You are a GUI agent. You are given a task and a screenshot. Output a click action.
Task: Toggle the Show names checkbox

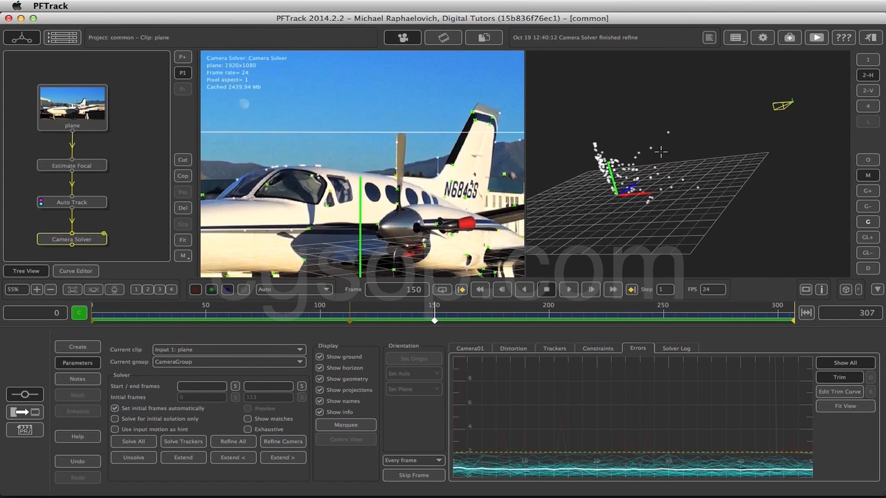[x=320, y=401]
